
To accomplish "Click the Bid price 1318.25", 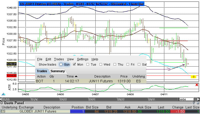I will pyautogui.click(x=111, y=111).
